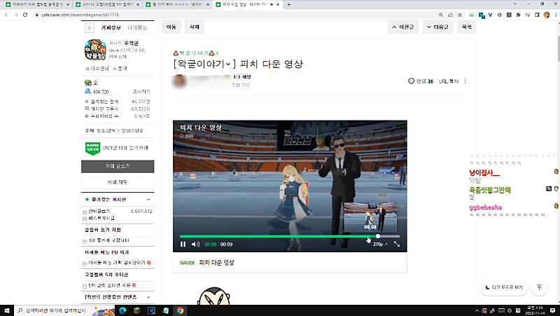The height and width of the screenshot is (316, 560).
Task: Open the 270p video quality menu
Action: coord(379,244)
